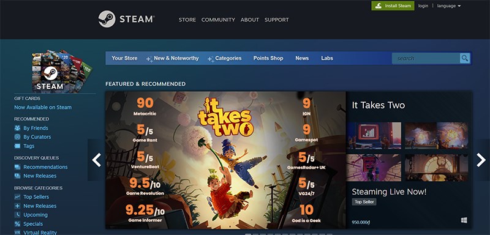Click into the store search field

click(x=426, y=58)
